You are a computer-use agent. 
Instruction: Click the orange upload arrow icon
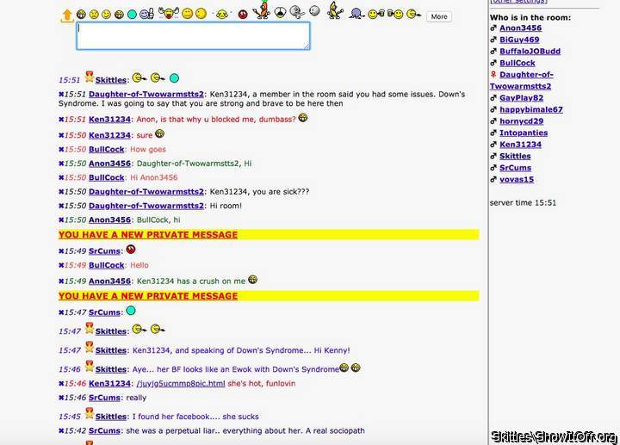(x=66, y=15)
